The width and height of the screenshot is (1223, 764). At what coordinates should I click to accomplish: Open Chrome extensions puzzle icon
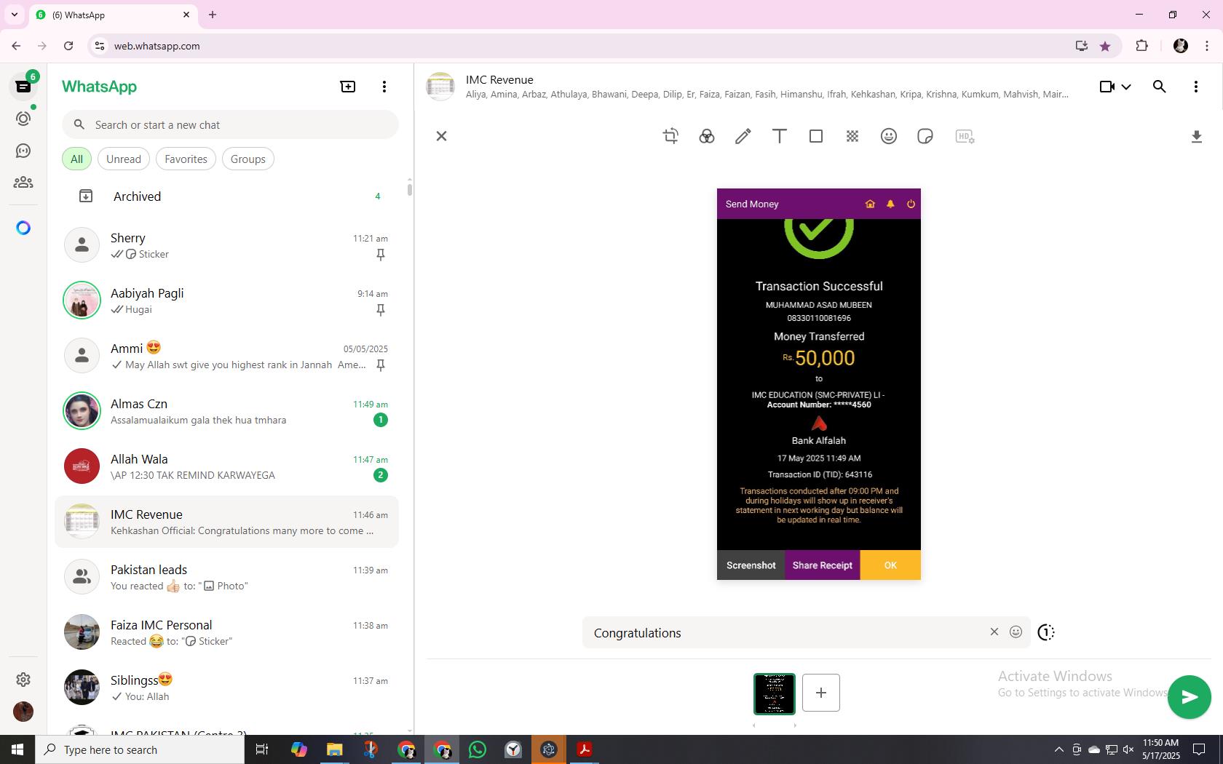click(x=1141, y=46)
